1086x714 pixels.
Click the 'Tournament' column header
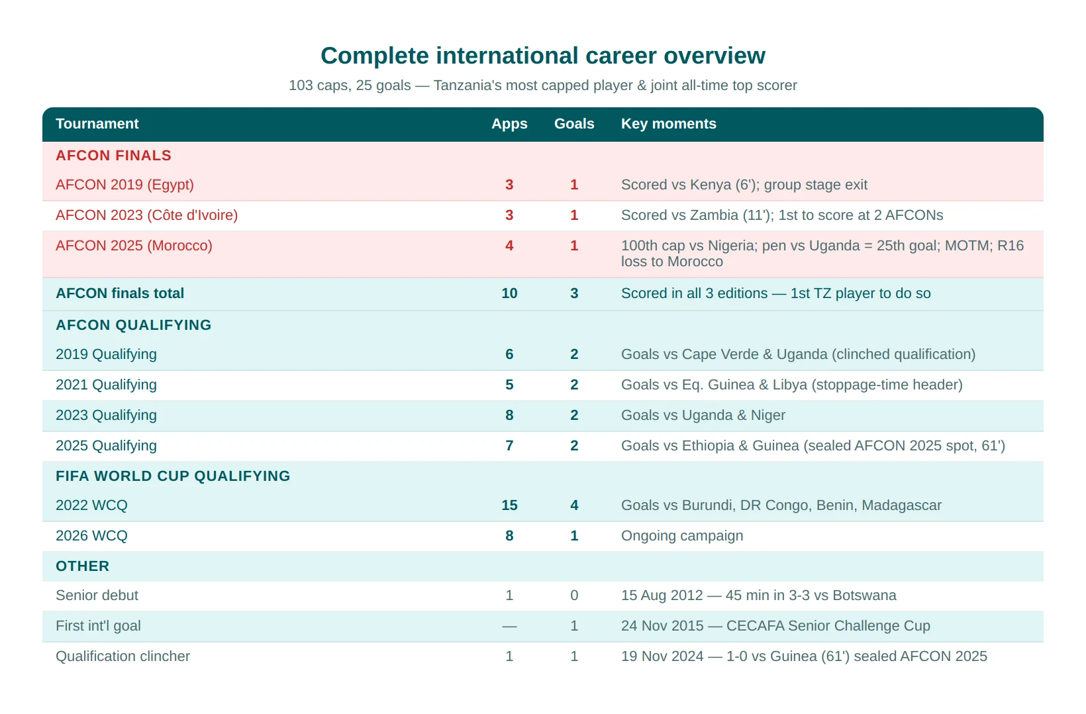(x=97, y=124)
